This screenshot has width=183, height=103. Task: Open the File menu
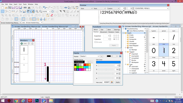(x=3, y=4)
